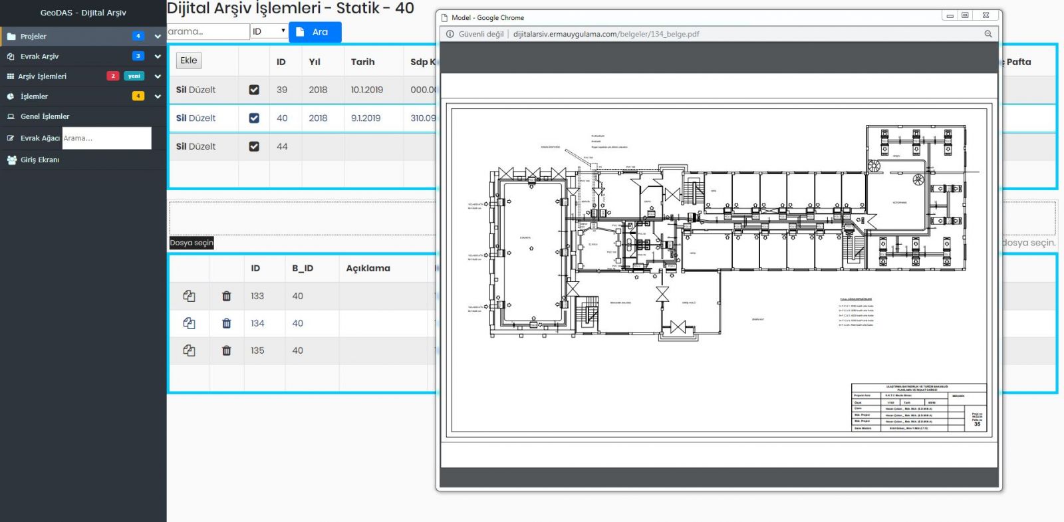Viewport: 1064px width, 522px height.
Task: Click the Dosya seçin file chooser
Action: [x=192, y=243]
